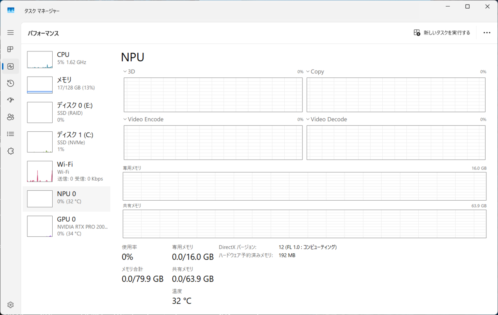The height and width of the screenshot is (315, 498).
Task: Click the ハードウェア予約済みメモリ label
Action: point(246,255)
